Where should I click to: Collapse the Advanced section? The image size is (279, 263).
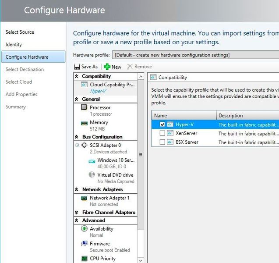tap(77, 220)
